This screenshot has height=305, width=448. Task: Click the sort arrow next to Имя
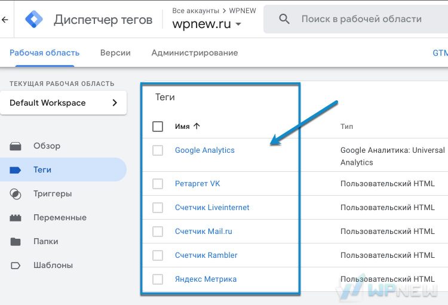tap(197, 126)
